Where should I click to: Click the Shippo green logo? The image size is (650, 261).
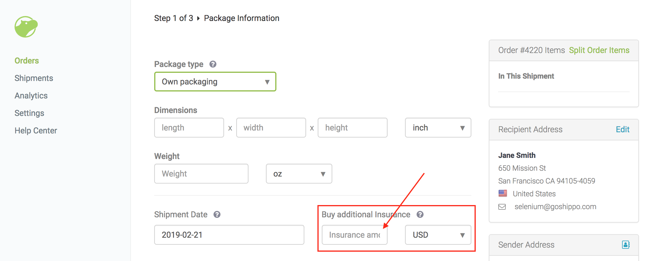click(x=26, y=27)
